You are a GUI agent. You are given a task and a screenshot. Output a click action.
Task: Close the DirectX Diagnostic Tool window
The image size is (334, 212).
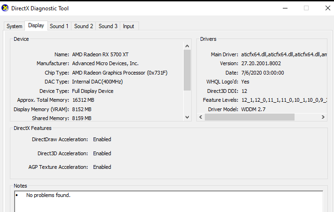[327, 8]
